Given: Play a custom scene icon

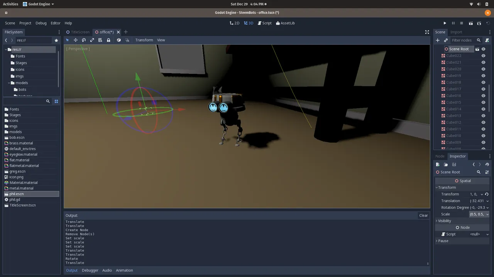Looking at the screenshot, I should 479,23.
